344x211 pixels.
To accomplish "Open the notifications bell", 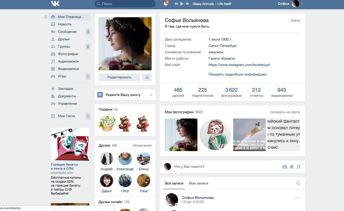I will (166, 4).
